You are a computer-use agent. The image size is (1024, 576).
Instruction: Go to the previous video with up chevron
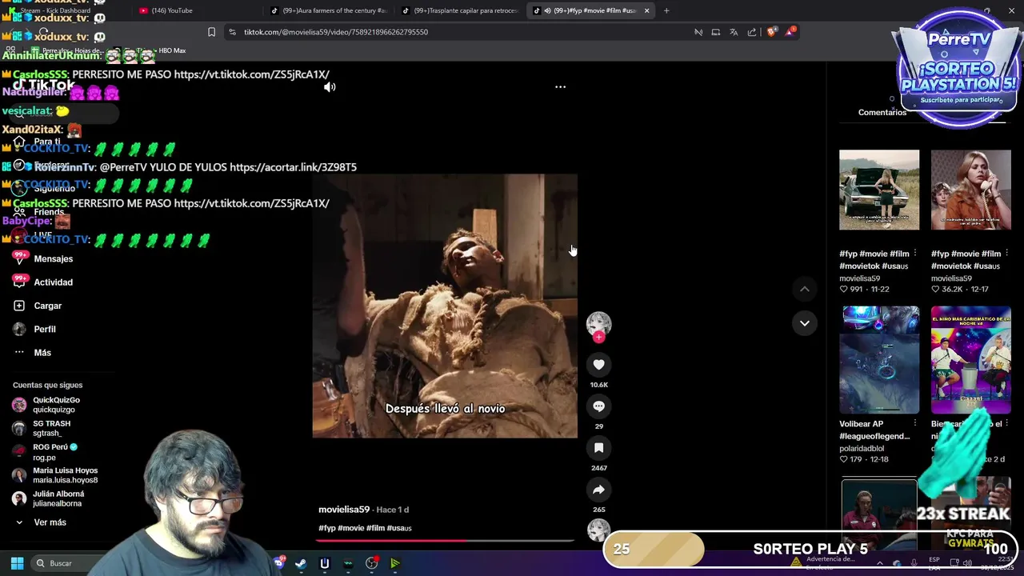(x=805, y=289)
